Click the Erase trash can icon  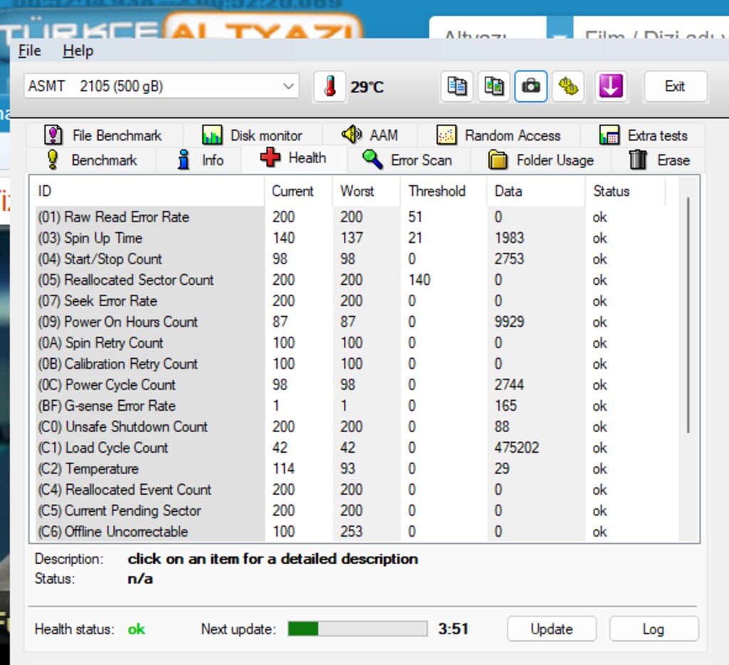[x=638, y=159]
